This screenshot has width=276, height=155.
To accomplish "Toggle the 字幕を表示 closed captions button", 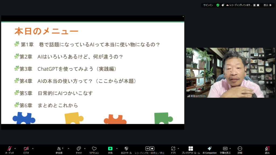I will coord(225,149).
